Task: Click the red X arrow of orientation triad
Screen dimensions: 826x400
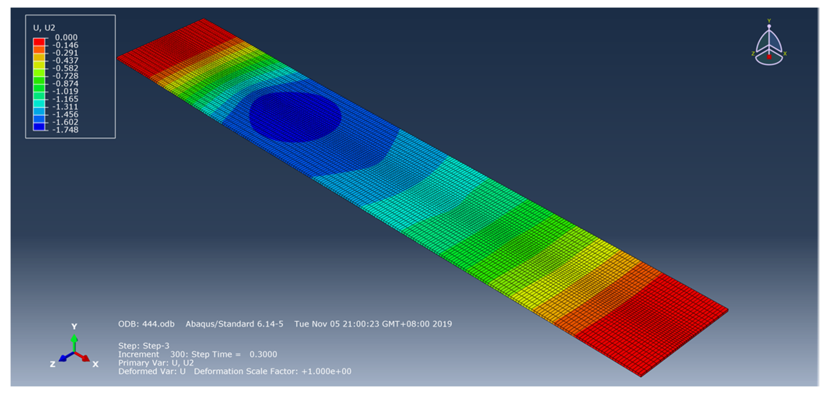Action: [x=83, y=356]
